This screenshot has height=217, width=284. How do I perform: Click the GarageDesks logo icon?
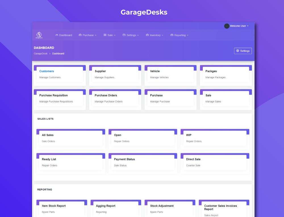tap(39, 35)
